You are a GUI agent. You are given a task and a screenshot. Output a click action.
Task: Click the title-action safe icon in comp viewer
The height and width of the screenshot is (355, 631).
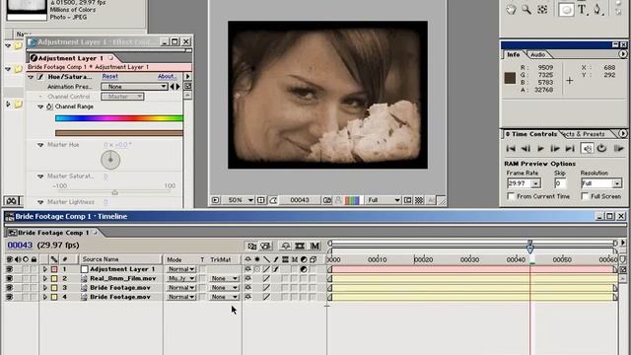(260, 200)
